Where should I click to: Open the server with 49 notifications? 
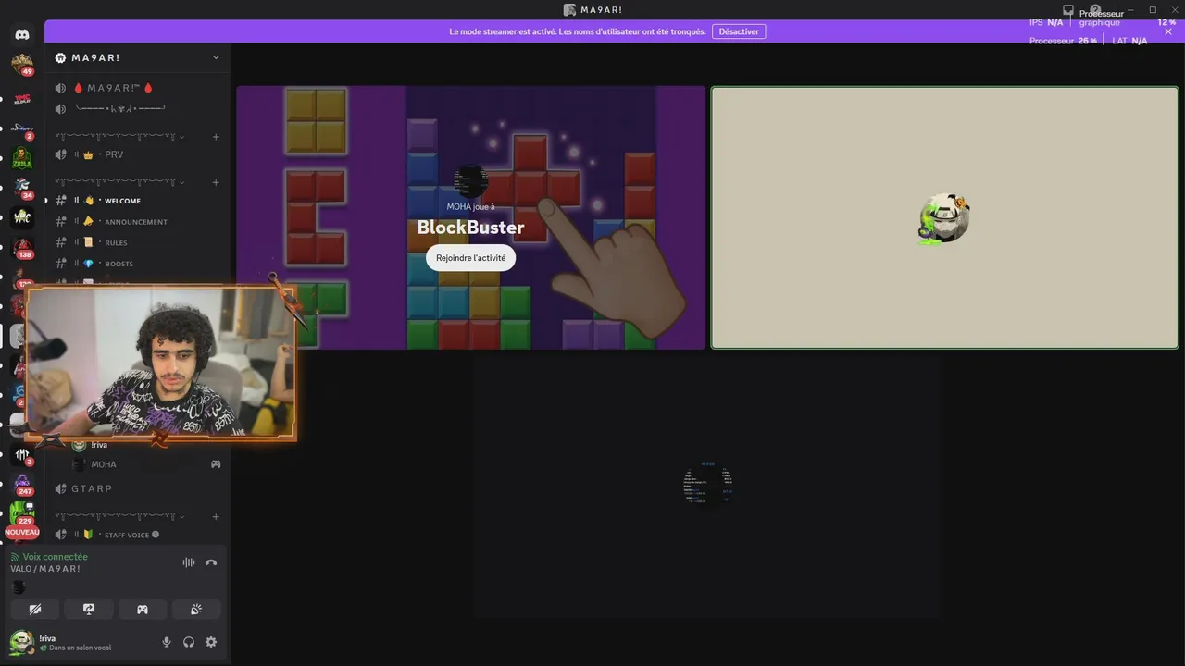(x=22, y=65)
